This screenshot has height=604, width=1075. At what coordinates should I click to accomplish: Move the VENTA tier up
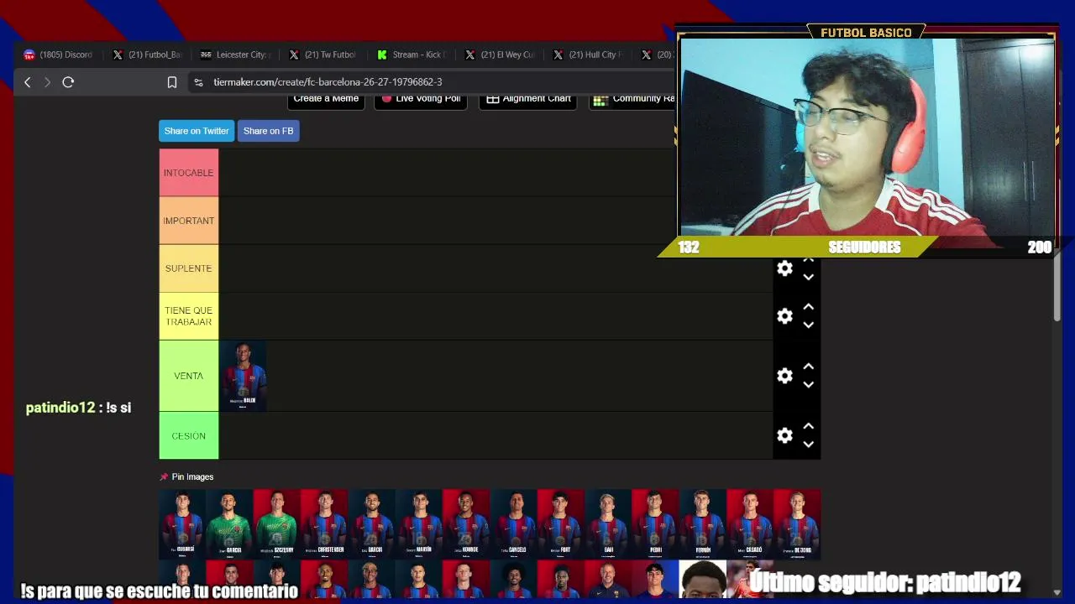pos(808,367)
